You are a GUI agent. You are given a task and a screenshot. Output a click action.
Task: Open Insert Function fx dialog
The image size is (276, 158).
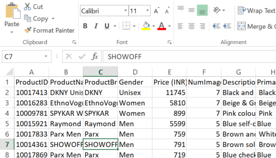95,57
